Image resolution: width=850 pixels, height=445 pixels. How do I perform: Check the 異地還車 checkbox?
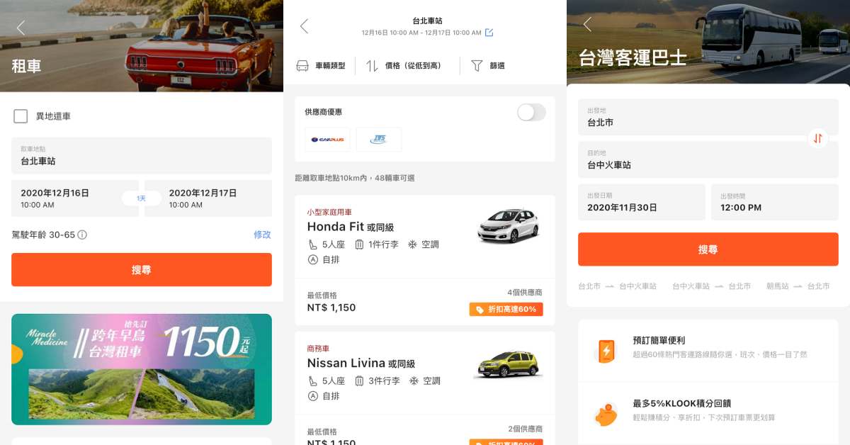[x=21, y=116]
